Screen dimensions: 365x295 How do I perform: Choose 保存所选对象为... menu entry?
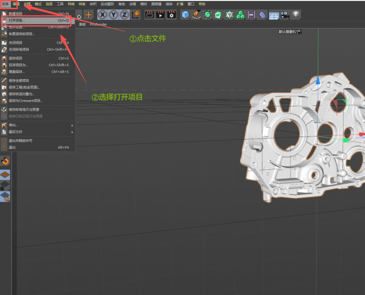38,94
